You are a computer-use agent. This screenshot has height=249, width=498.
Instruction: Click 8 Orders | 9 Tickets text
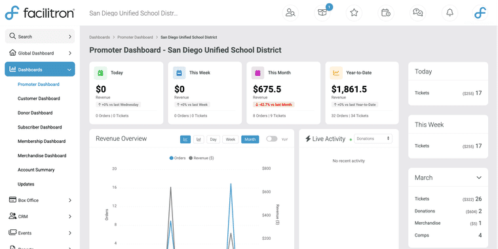point(269,115)
